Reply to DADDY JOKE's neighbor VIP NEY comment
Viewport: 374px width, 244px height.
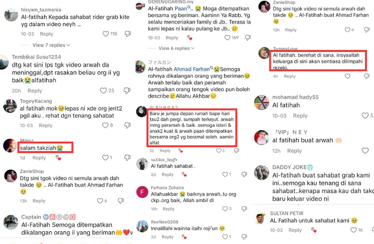point(294,151)
